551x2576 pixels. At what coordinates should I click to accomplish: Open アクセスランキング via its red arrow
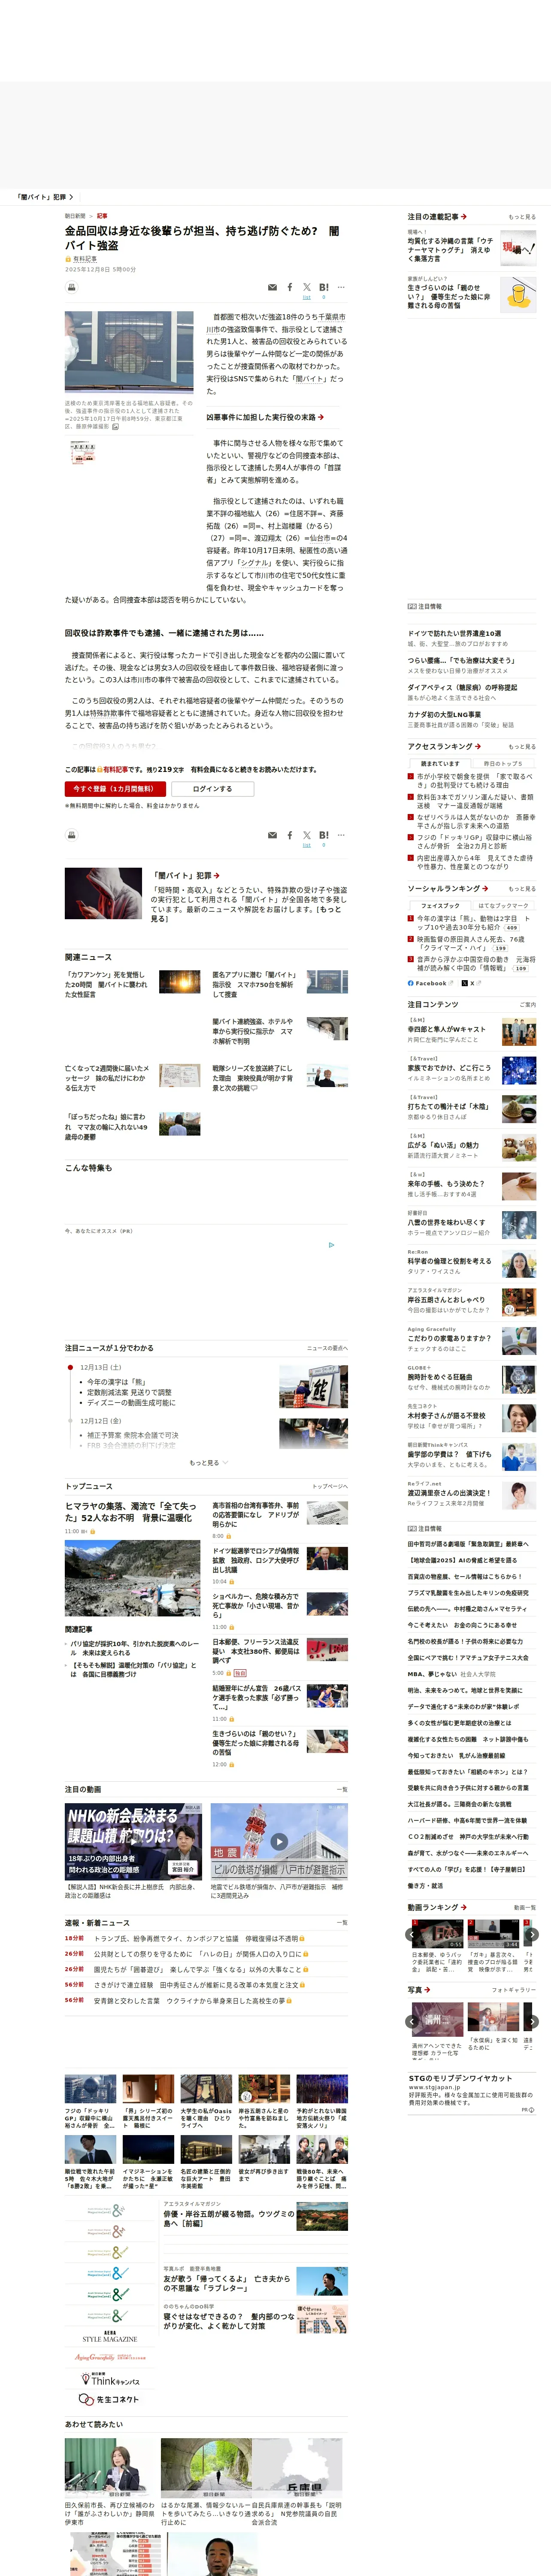[x=478, y=746]
